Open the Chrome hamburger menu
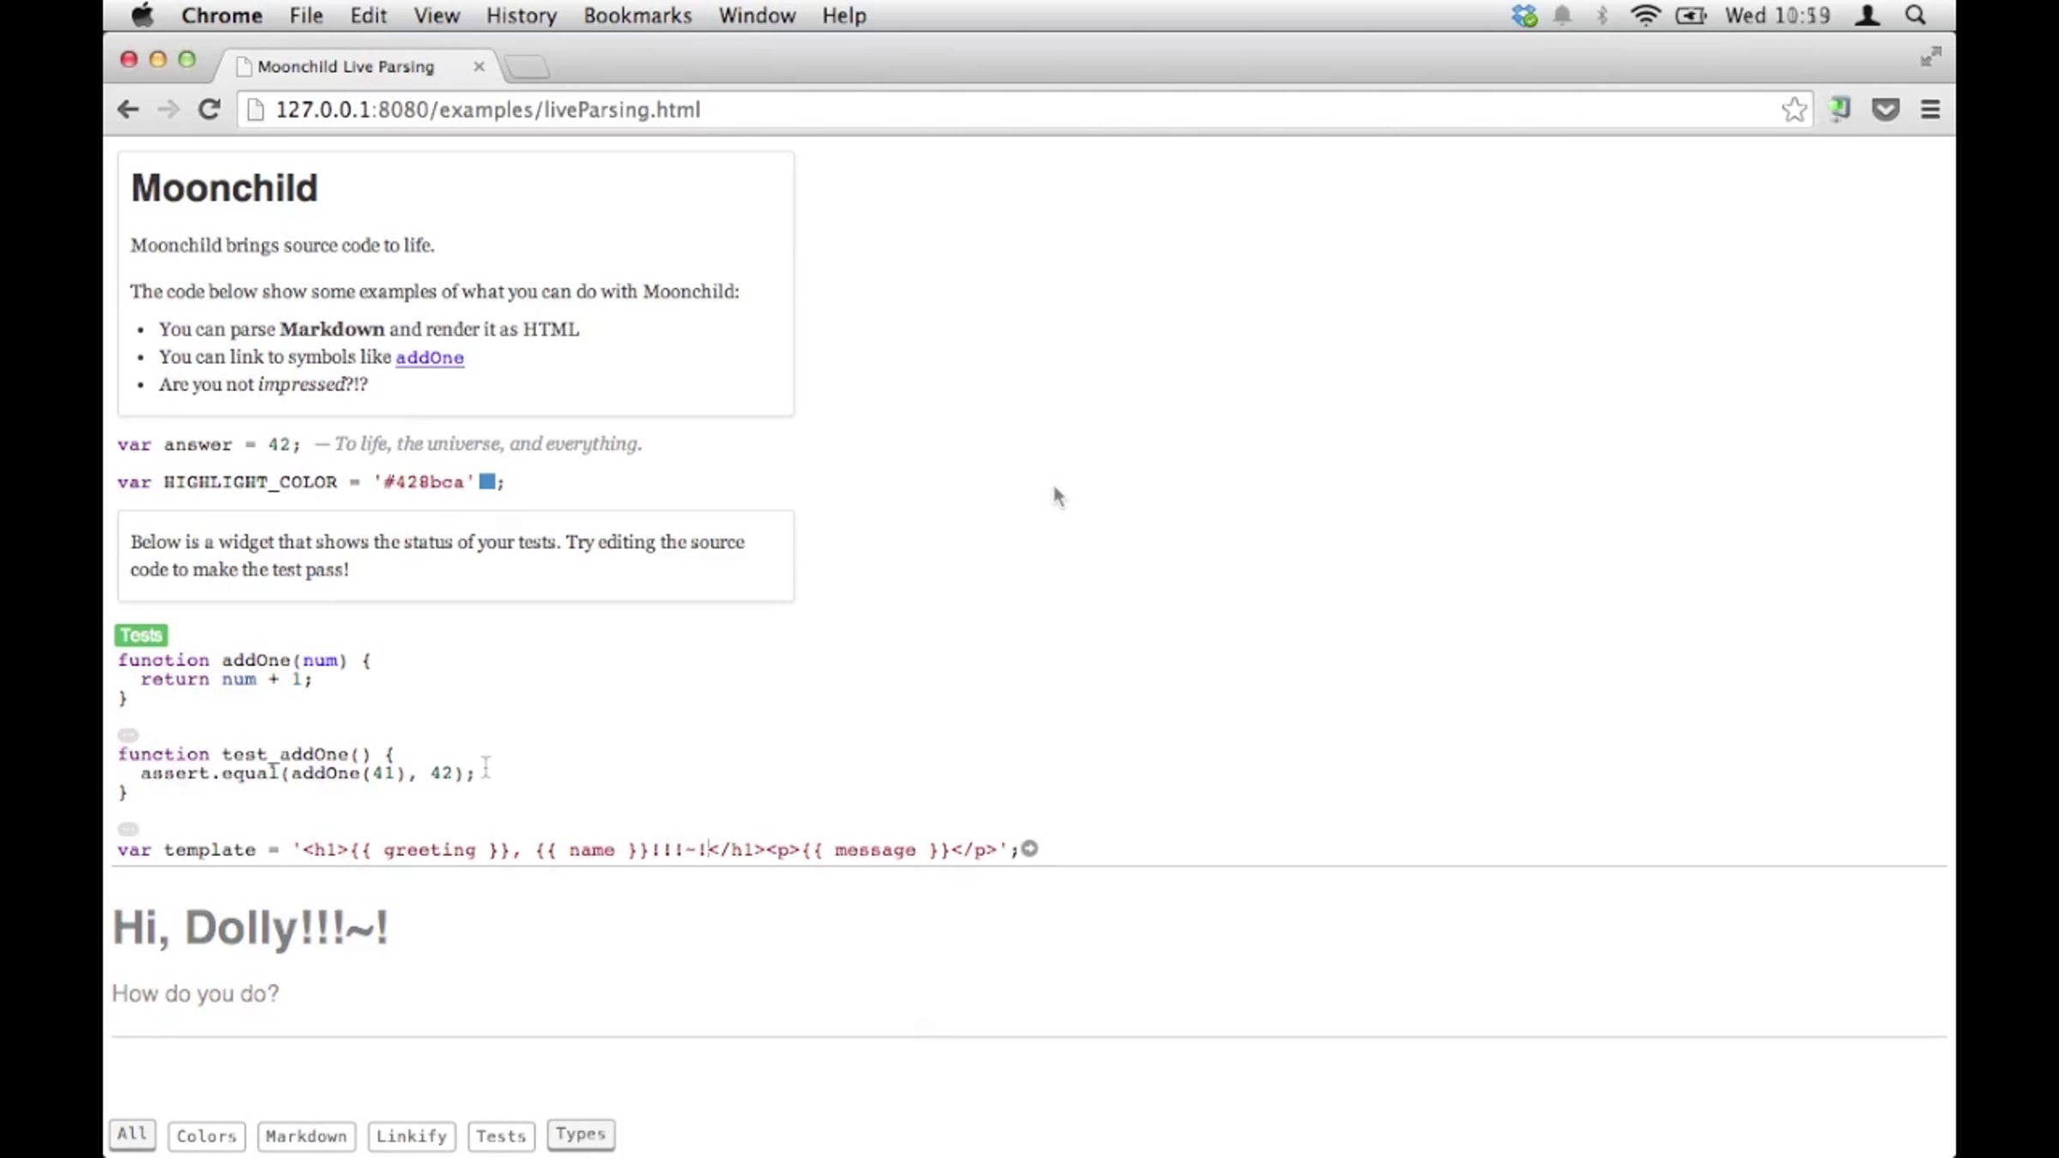The image size is (2059, 1158). coord(1930,109)
